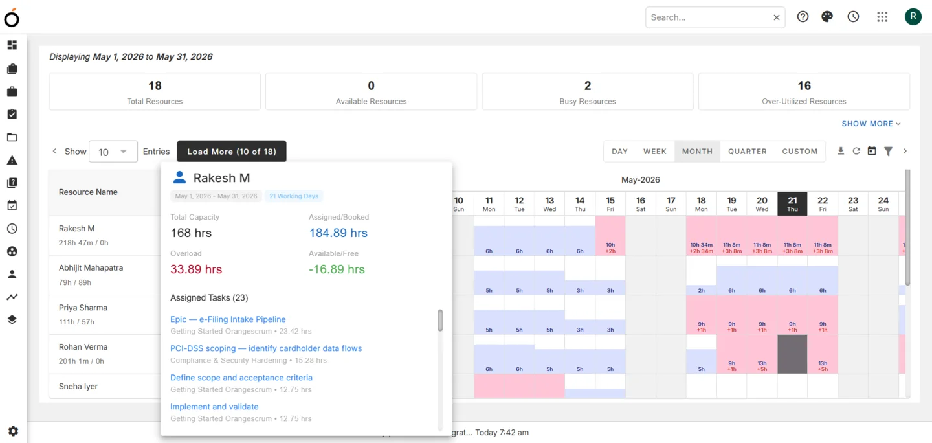Select Busy Resources card showing 2

point(588,91)
